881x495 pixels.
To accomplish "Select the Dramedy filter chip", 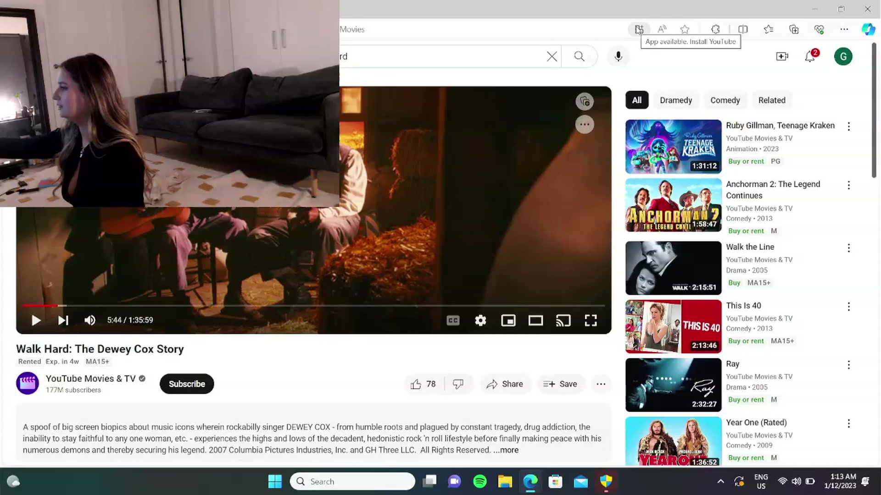I will (x=676, y=100).
